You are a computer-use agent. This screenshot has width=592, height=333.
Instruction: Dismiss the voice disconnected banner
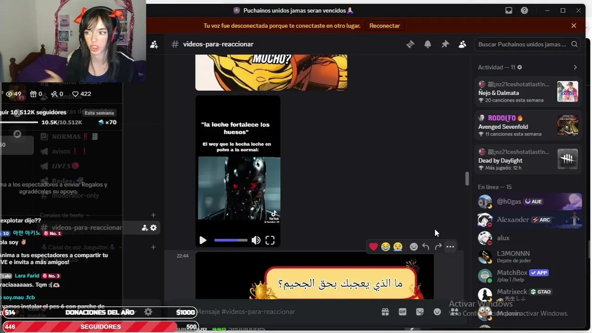[574, 25]
